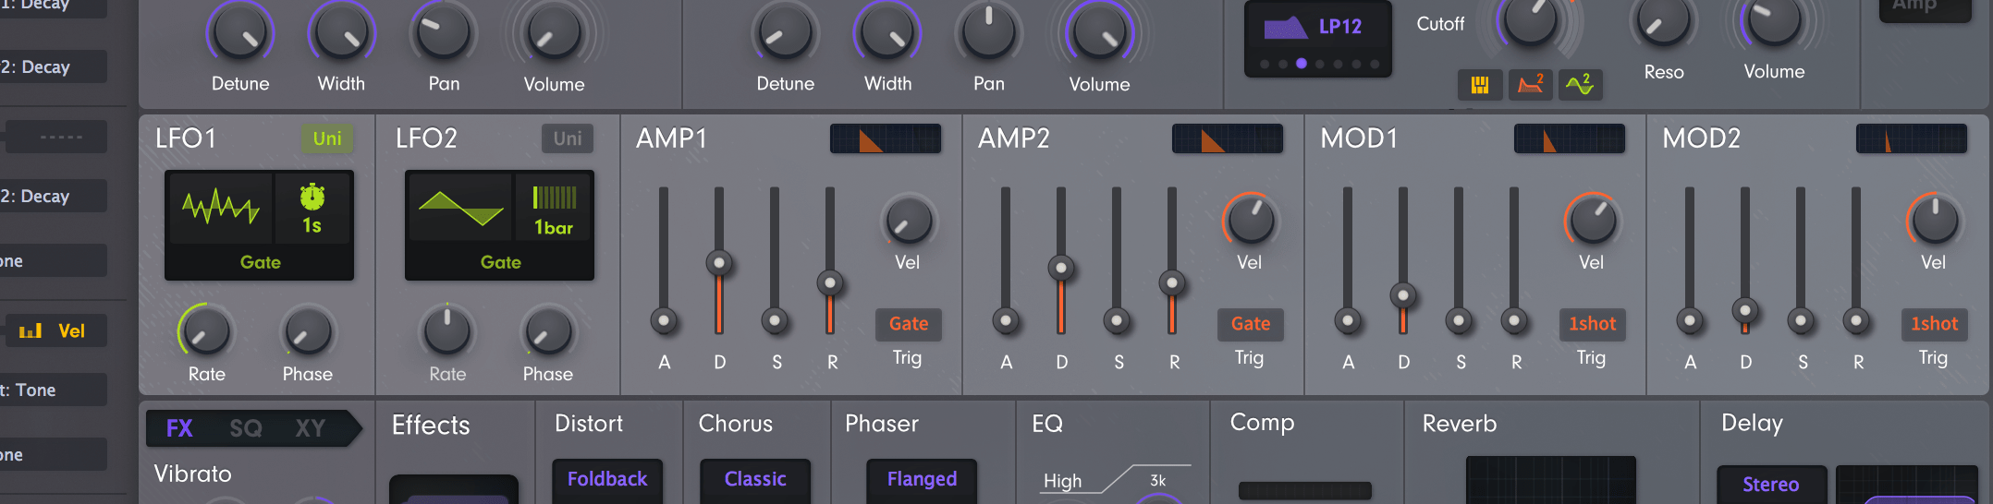This screenshot has height=504, width=1993.
Task: Click the MOD2 Sustain slider handle
Action: [1801, 320]
